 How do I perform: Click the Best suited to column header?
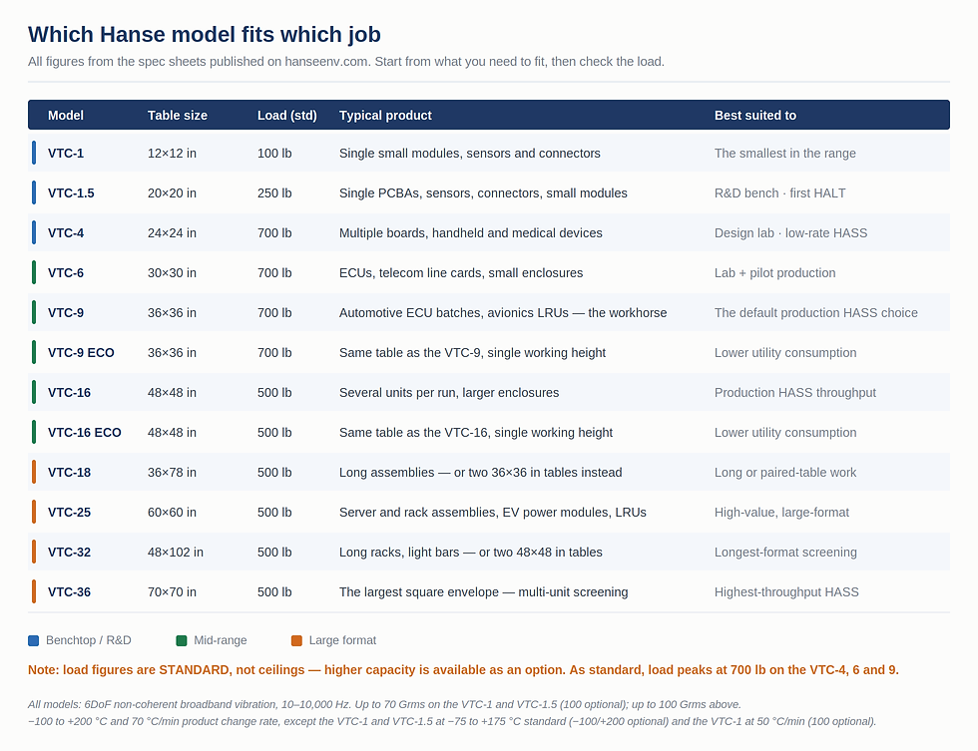(755, 116)
